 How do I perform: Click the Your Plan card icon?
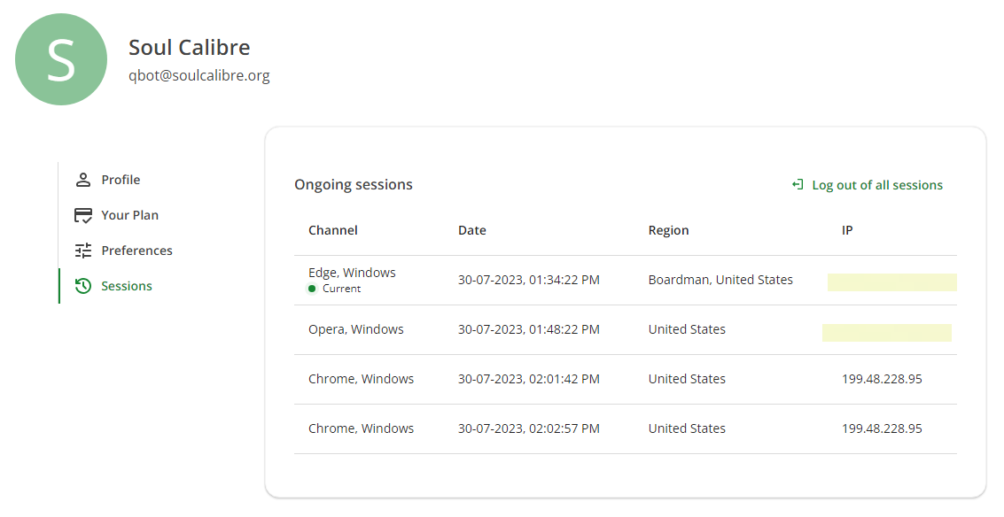pos(83,215)
